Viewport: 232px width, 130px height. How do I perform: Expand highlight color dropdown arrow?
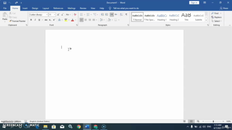pyautogui.click(x=69, y=20)
